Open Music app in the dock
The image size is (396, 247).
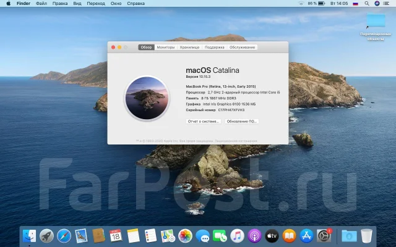(x=237, y=236)
